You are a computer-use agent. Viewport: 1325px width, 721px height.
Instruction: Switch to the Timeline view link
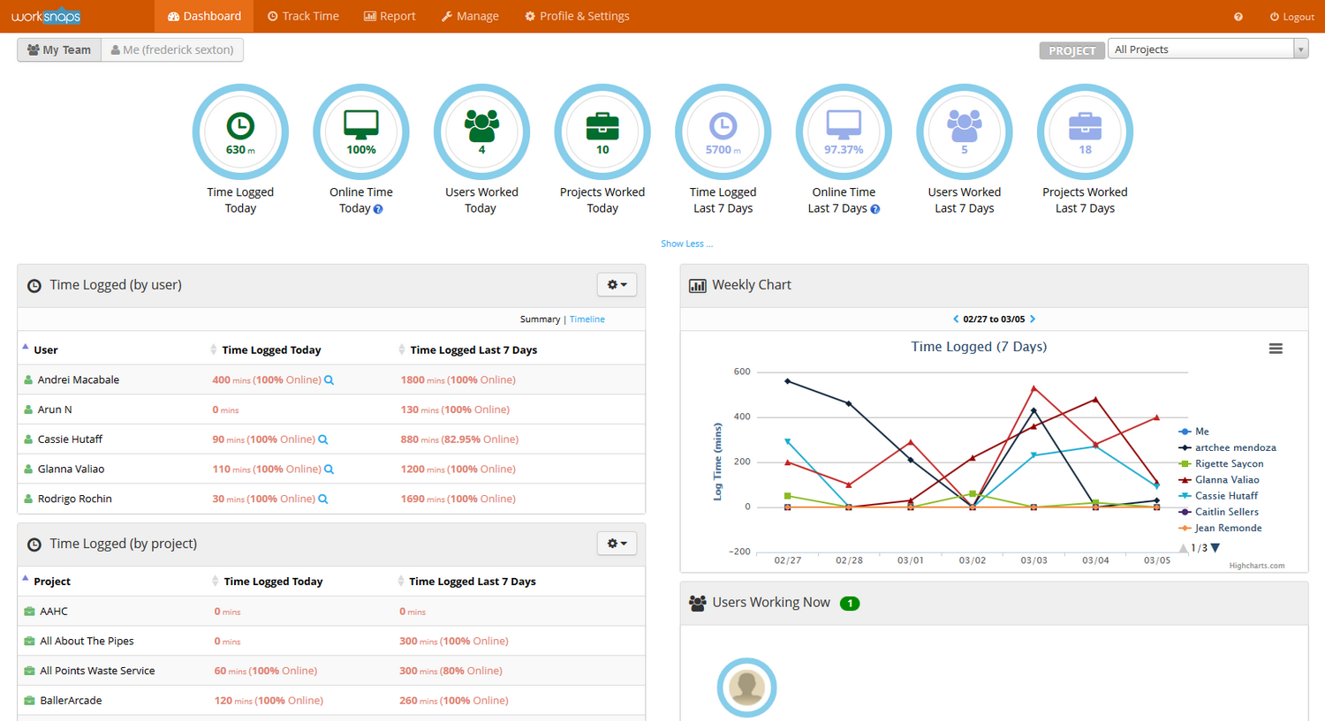click(x=587, y=319)
